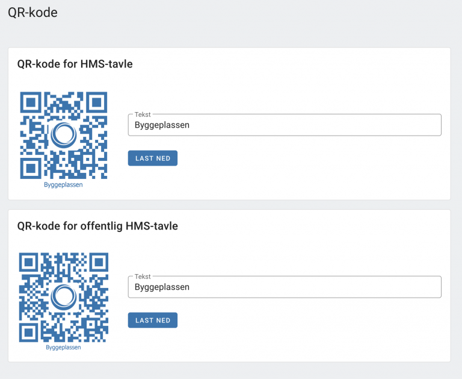The height and width of the screenshot is (379, 462).
Task: Click the QR code image for HMS-tavle
Action: point(63,136)
